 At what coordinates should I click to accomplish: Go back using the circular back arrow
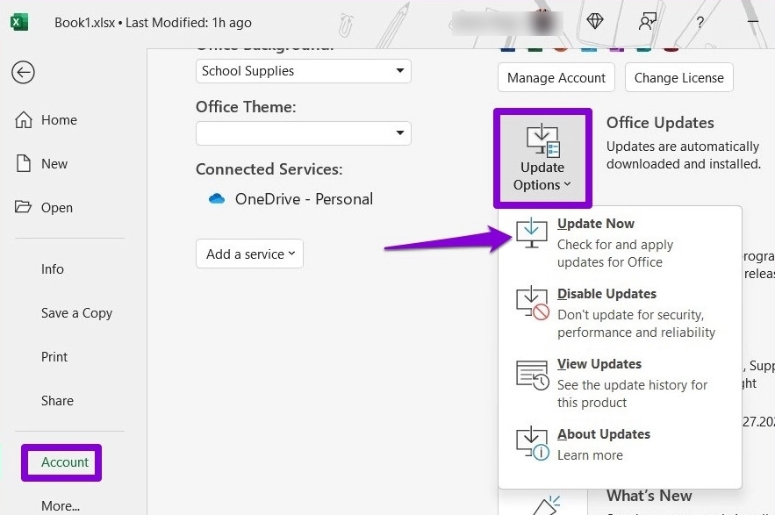23,73
